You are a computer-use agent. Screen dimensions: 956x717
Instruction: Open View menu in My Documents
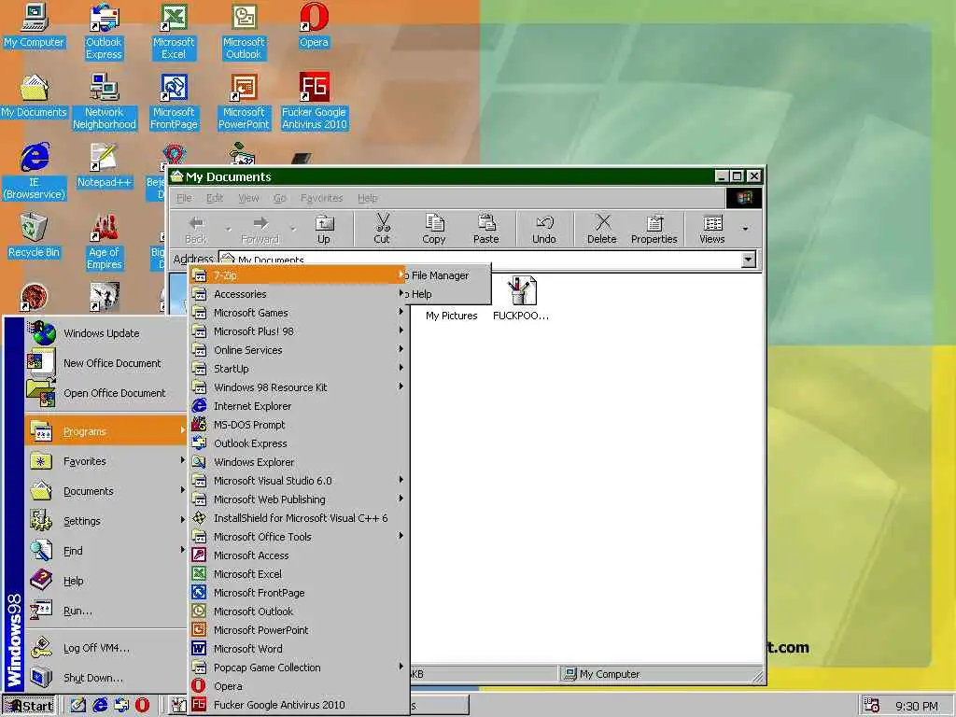248,198
